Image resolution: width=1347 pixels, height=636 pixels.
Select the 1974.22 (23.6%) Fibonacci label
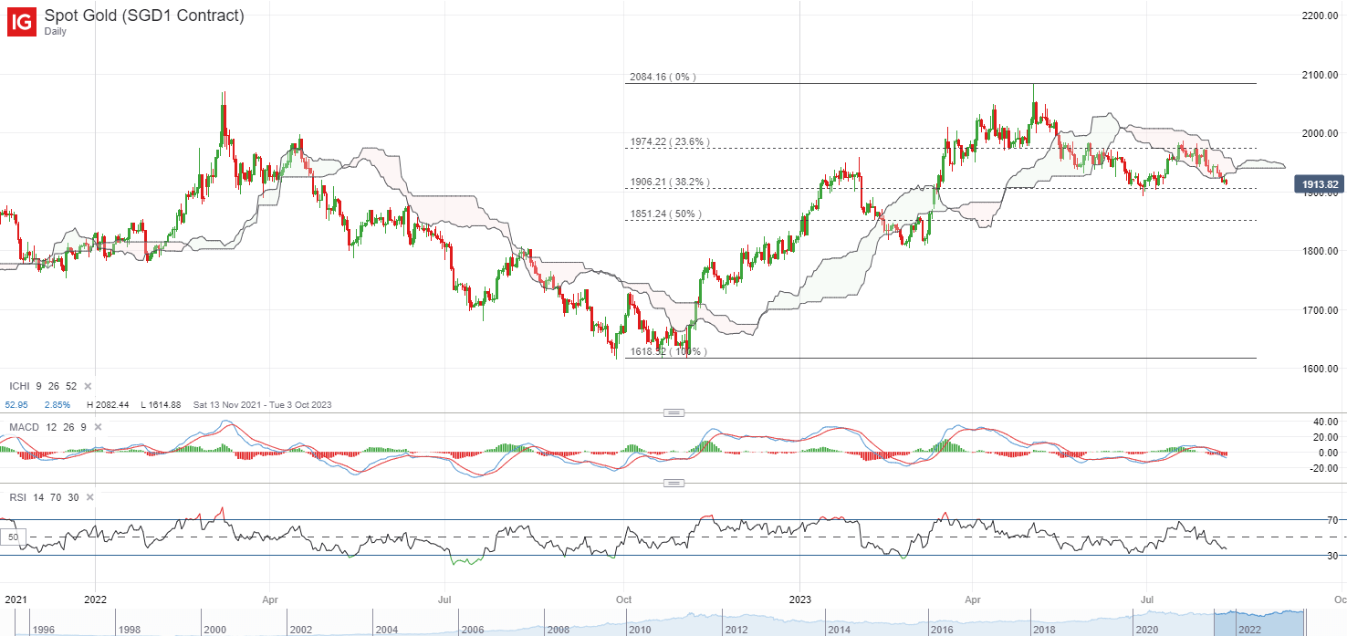[670, 142]
